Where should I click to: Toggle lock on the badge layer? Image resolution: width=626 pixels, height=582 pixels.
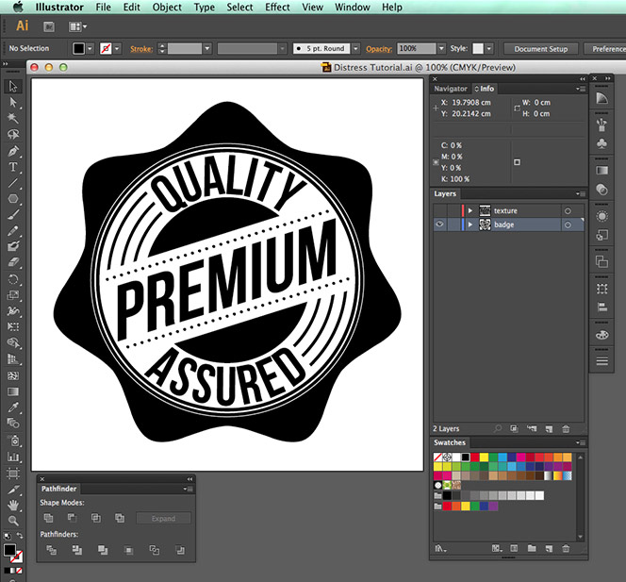pyautogui.click(x=452, y=225)
